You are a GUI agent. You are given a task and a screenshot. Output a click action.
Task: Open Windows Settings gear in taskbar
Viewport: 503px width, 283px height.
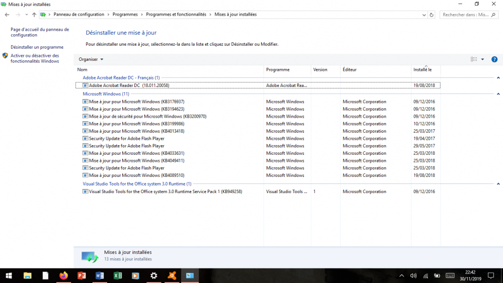tap(153, 275)
